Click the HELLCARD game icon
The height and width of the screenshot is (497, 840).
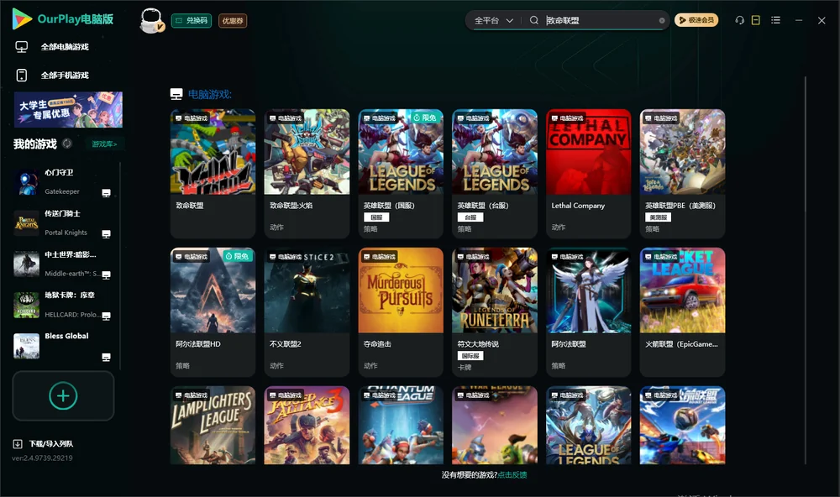(26, 306)
